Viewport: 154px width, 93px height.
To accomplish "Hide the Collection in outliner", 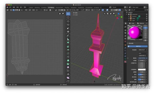I will [147, 14].
